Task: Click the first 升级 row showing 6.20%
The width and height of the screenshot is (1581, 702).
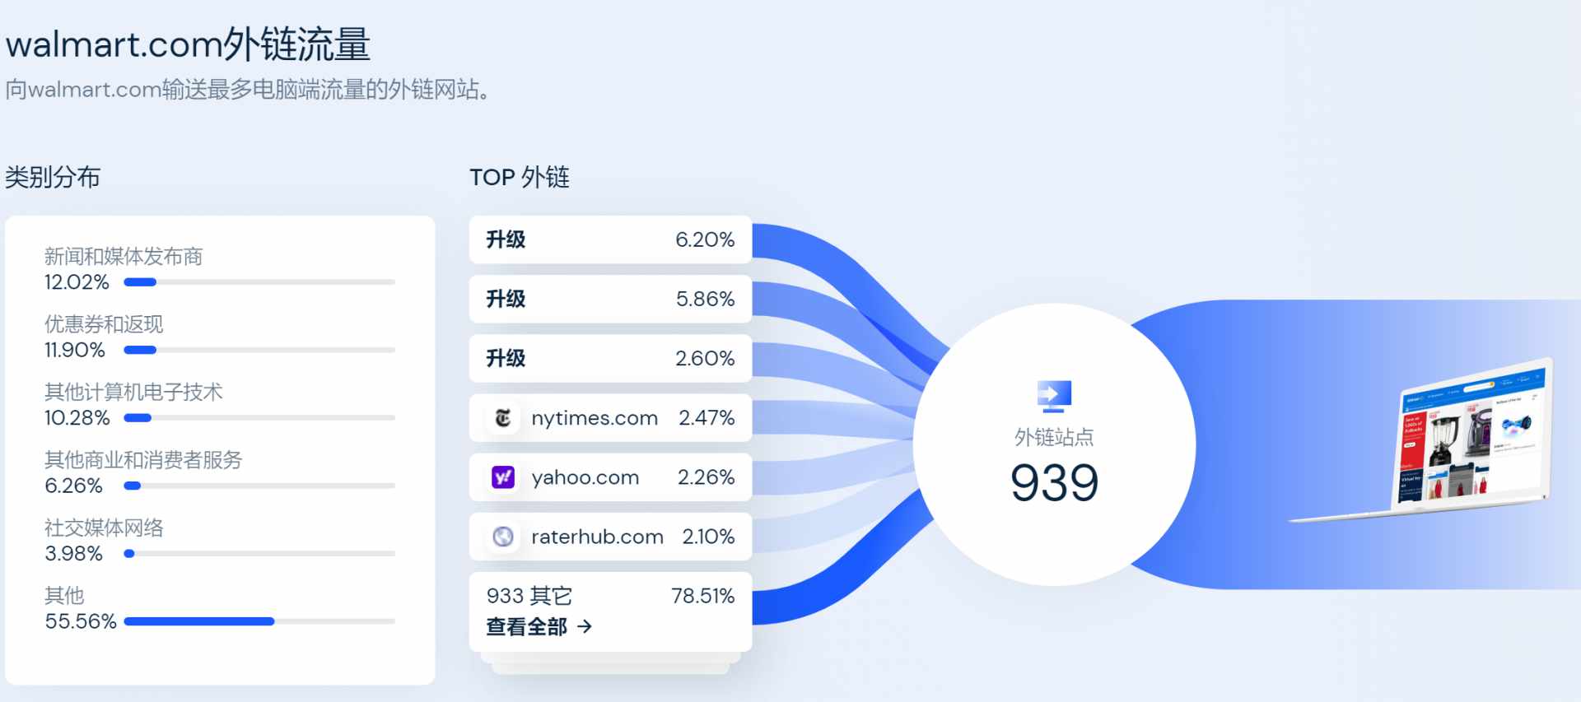Action: [x=610, y=239]
